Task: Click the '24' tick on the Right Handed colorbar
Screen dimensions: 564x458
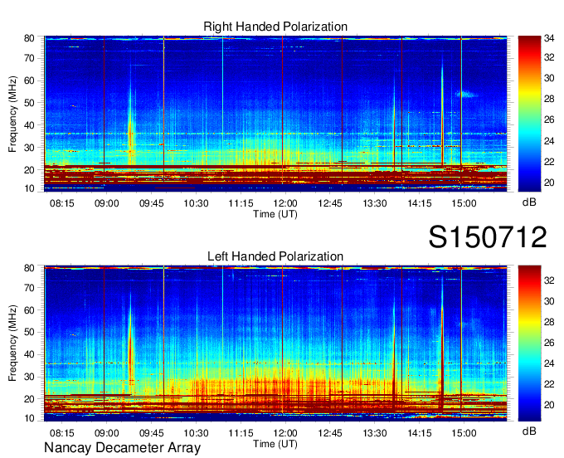Action: point(549,141)
